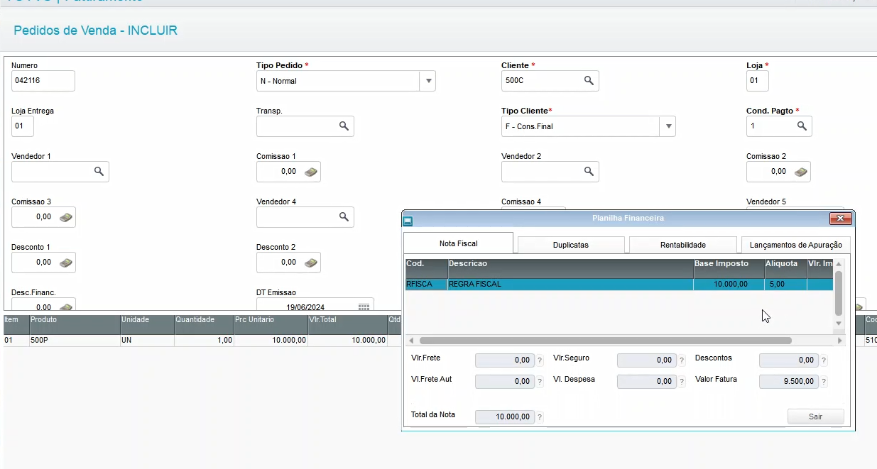
Task: Open the Cliente lookup magnifier
Action: [589, 81]
